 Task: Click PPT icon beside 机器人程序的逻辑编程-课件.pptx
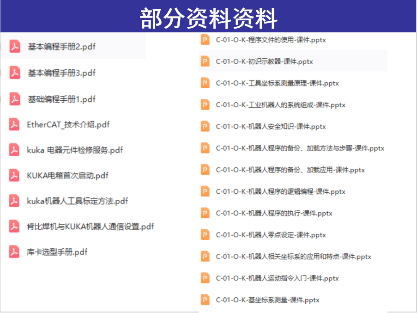[205, 191]
